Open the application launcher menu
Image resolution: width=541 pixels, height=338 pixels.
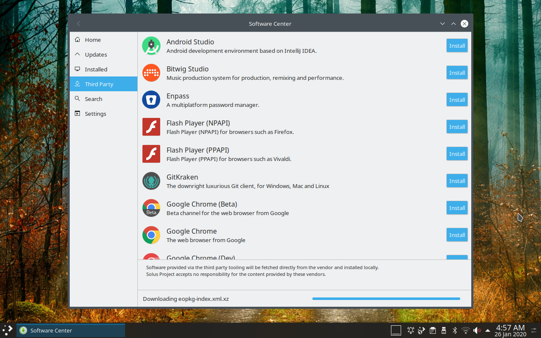(8, 330)
